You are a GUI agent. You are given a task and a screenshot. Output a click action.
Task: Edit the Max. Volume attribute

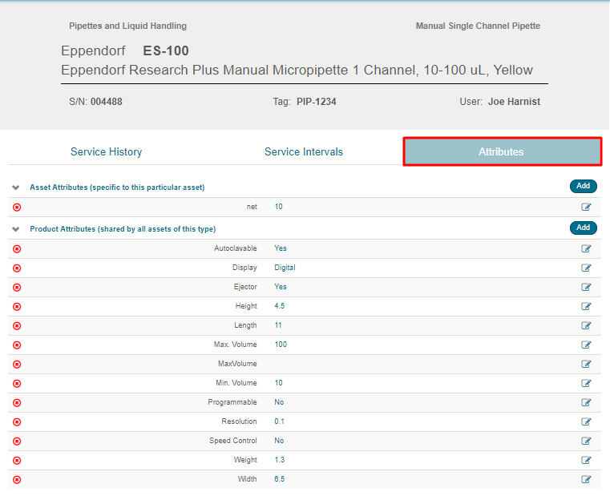(x=586, y=345)
